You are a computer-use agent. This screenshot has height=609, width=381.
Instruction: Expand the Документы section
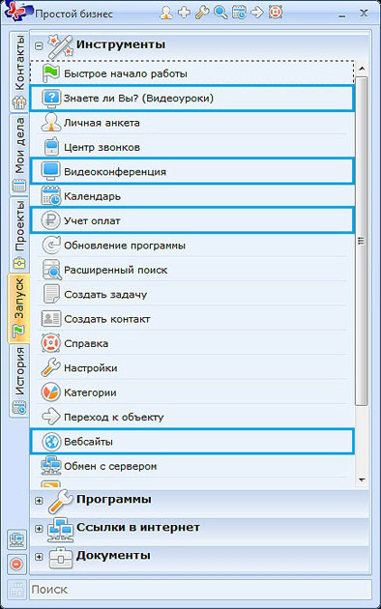39,557
